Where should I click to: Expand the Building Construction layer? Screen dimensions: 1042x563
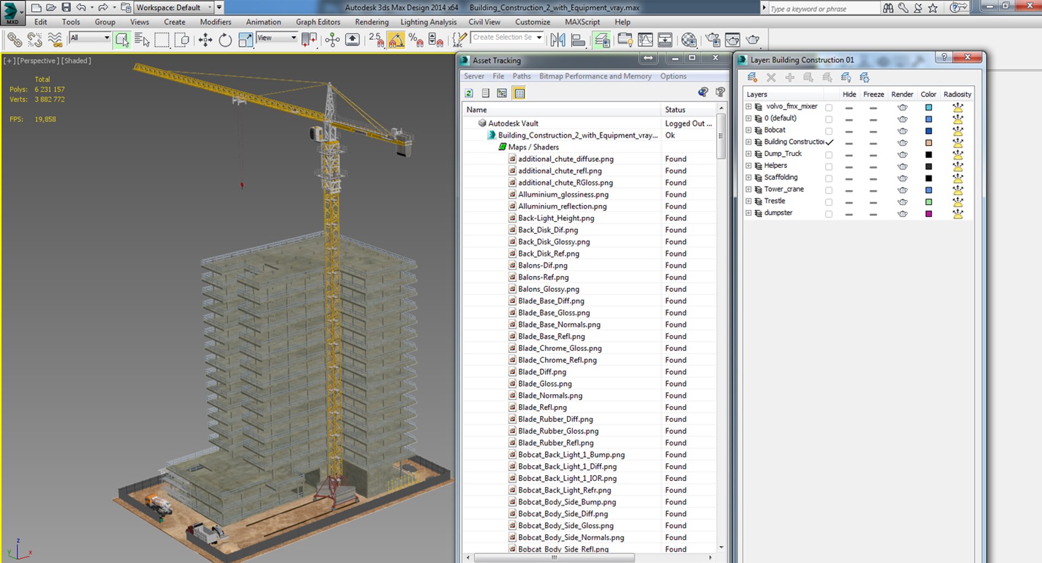[748, 142]
